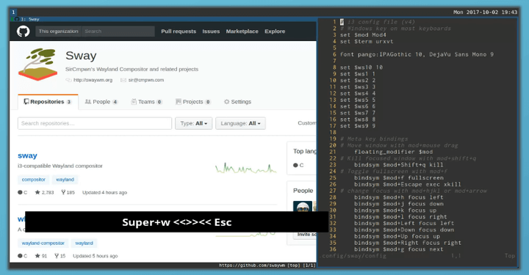Click the Projects board icon
Screen dimensions: 529x275
tap(178, 102)
